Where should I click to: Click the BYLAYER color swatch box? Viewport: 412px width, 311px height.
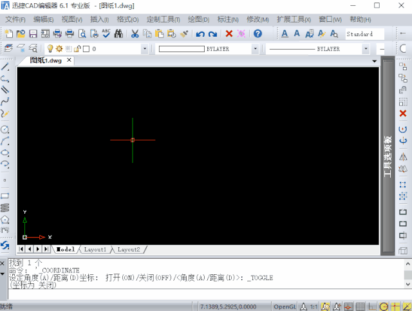(x=182, y=49)
